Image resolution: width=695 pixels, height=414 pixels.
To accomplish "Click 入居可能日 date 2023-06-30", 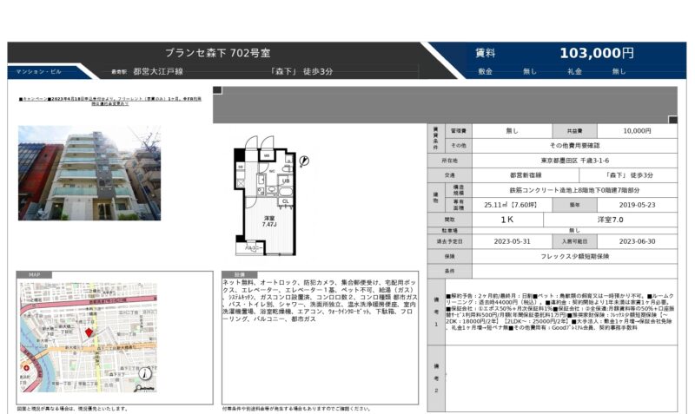I will (x=637, y=242).
